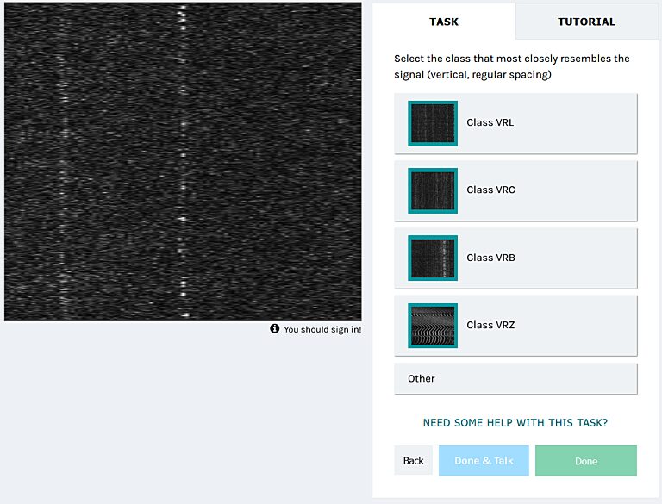Open Need Some Help With This Task link
The image size is (662, 504).
515,423
